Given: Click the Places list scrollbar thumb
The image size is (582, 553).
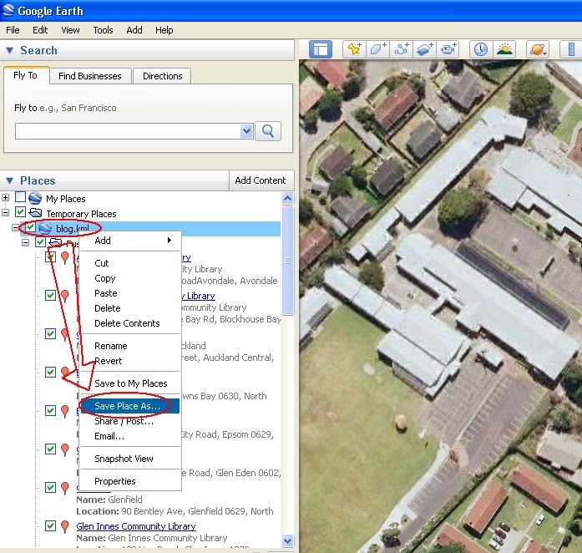Looking at the screenshot, I should point(287,261).
